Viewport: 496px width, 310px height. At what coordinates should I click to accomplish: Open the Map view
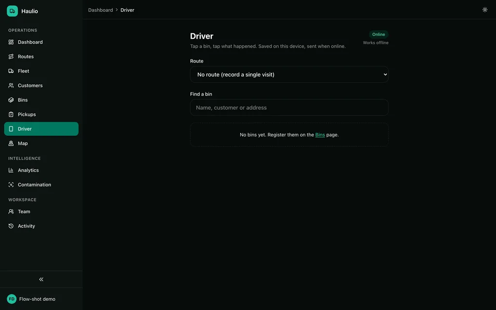(x=41, y=143)
